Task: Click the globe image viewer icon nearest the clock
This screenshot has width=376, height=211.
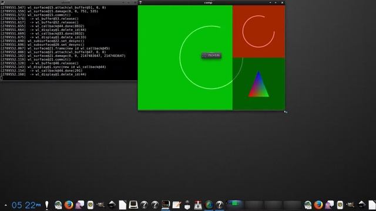Action: [58, 205]
